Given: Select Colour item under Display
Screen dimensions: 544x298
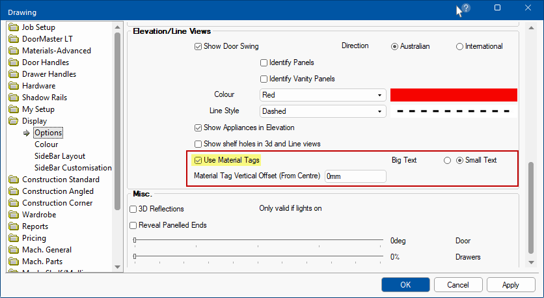Looking at the screenshot, I should 46,144.
